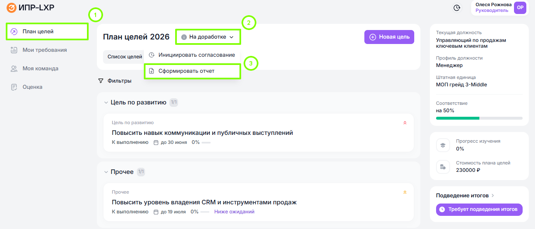
Task: Open the goal Повысить навык коммуникации и публичных выступлений
Action: [202, 132]
